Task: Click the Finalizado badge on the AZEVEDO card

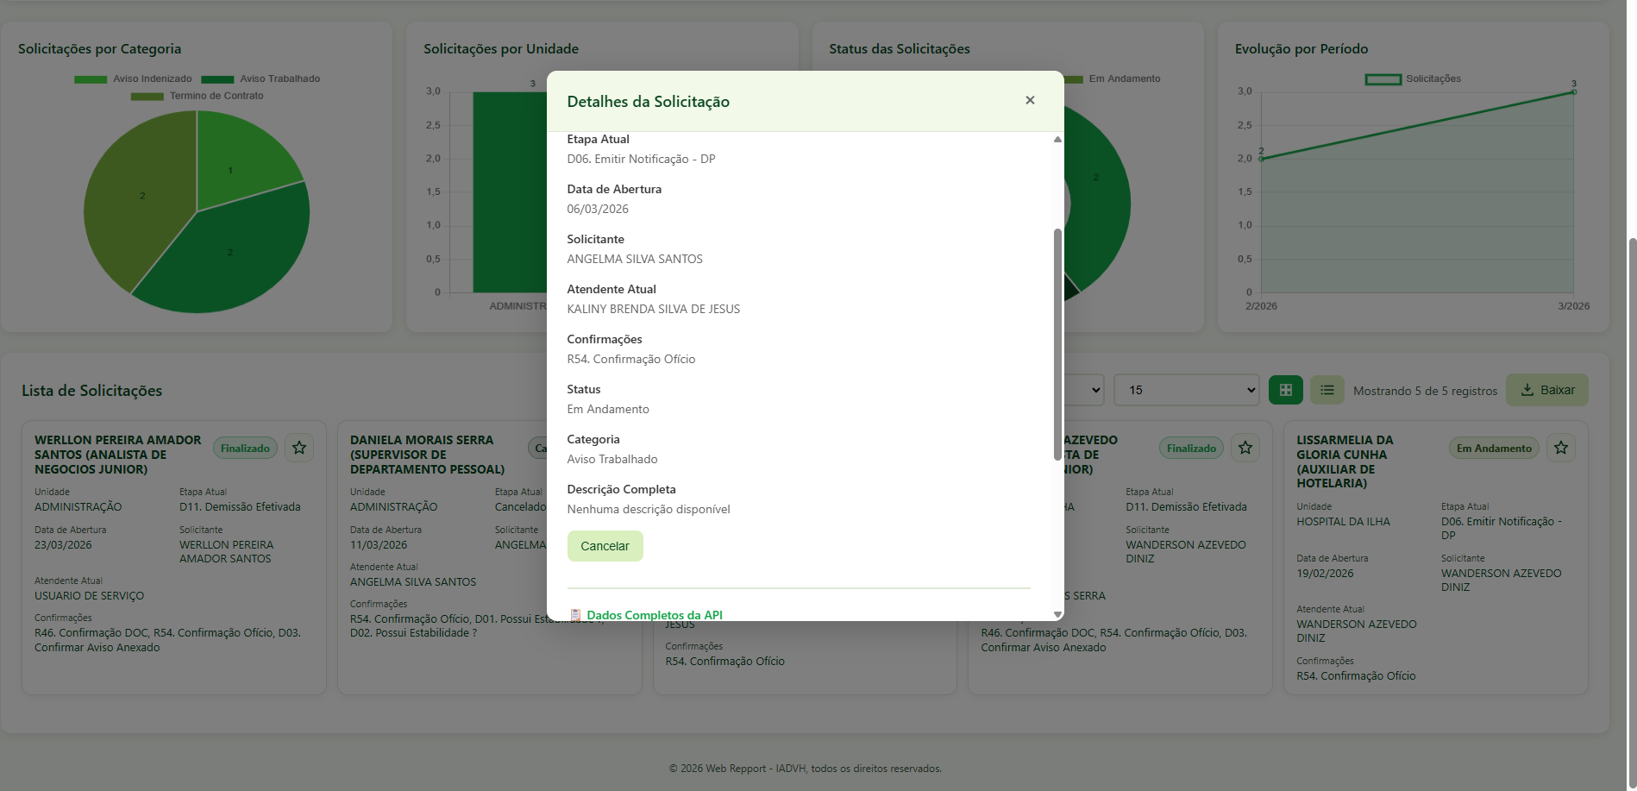Action: [1191, 448]
